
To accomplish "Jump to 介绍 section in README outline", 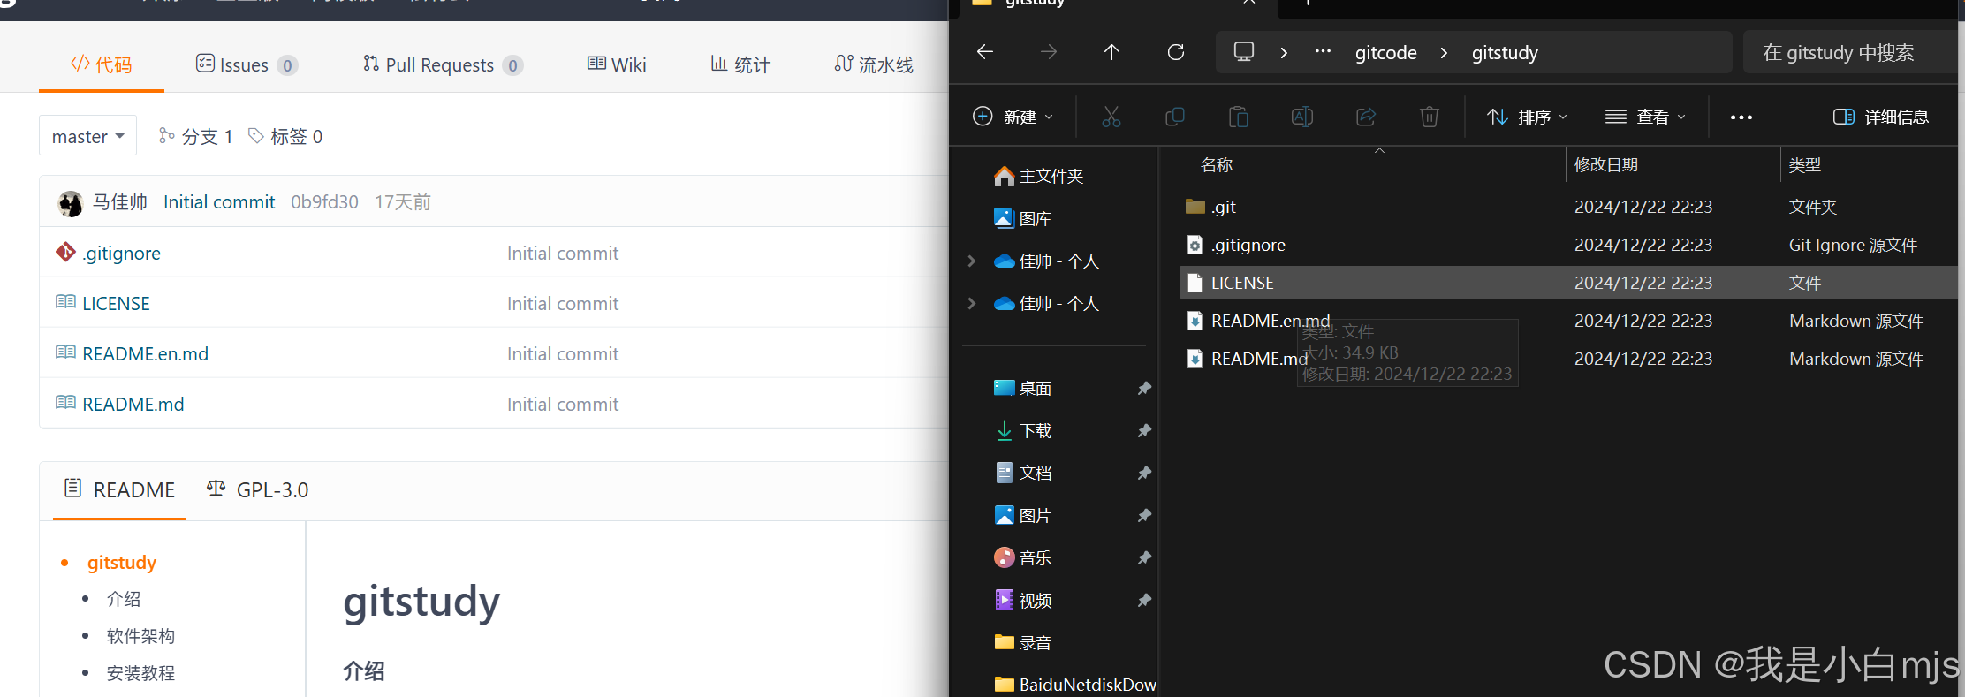I will (x=124, y=599).
